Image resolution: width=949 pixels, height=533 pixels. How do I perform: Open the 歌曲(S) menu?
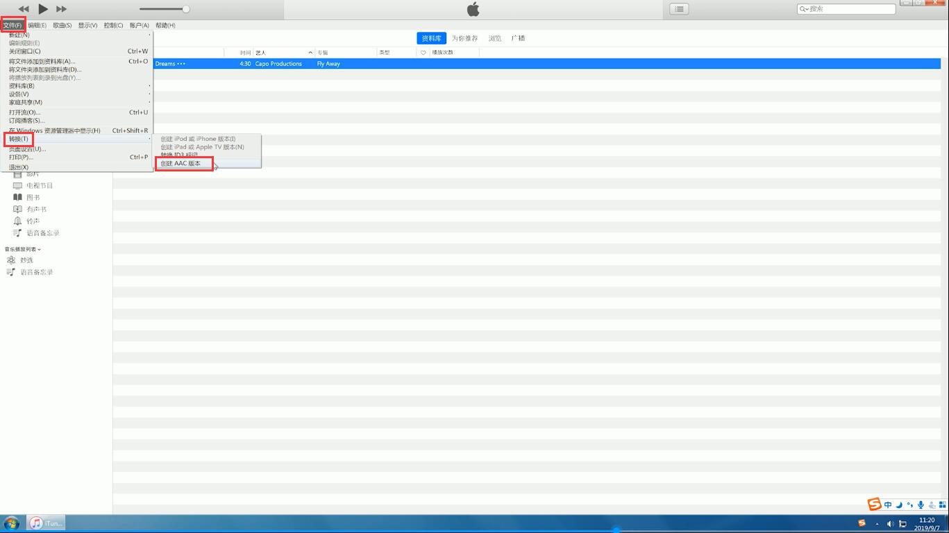click(x=62, y=25)
